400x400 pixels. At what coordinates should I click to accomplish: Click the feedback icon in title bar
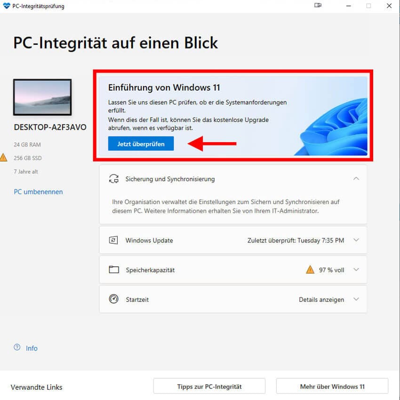(318, 5)
